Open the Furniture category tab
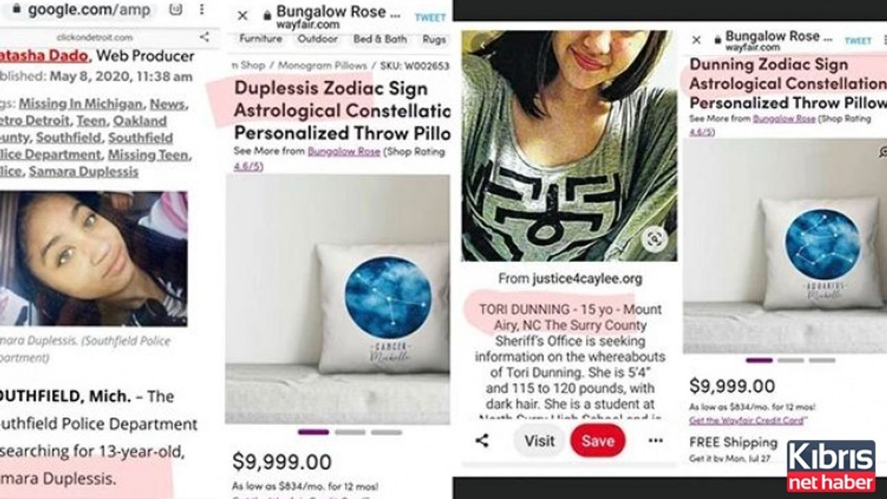Image resolution: width=887 pixels, height=499 pixels. pyautogui.click(x=261, y=39)
